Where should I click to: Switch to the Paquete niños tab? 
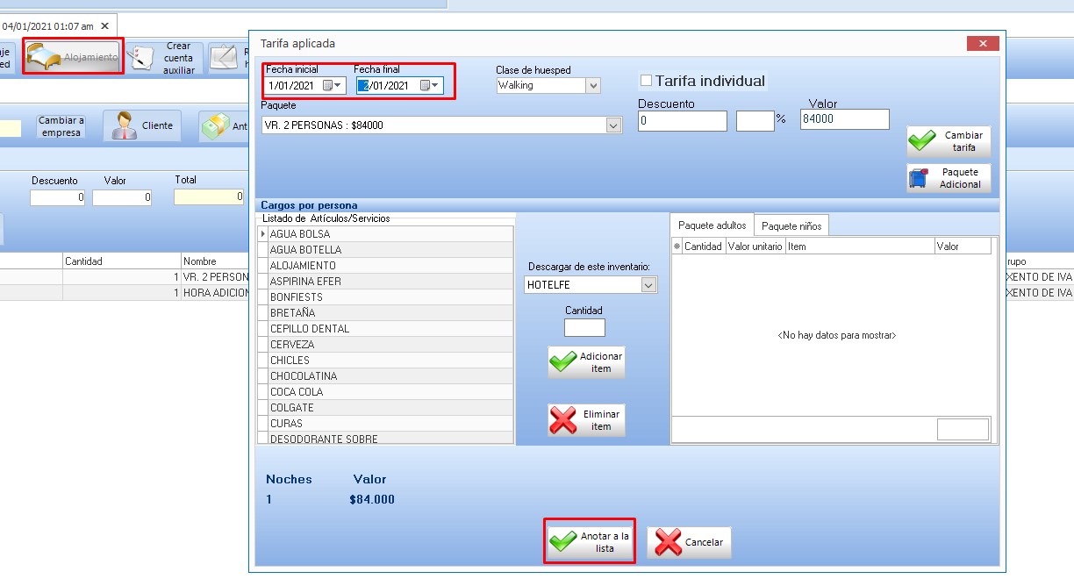click(791, 225)
